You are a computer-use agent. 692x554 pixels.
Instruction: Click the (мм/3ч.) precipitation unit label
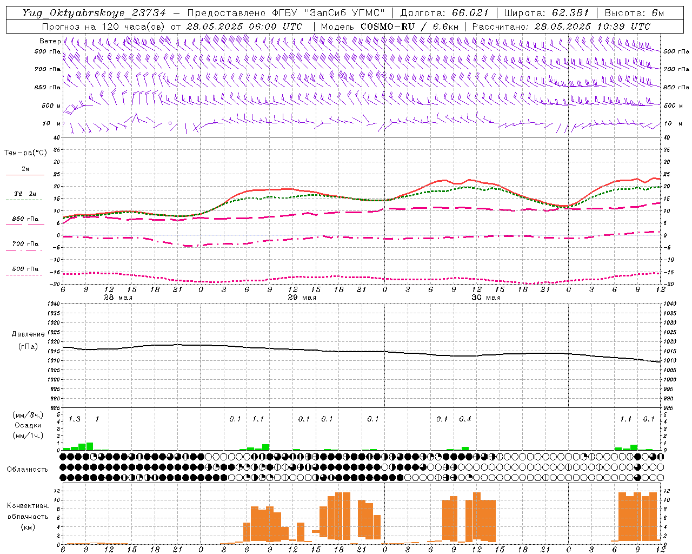pos(28,415)
